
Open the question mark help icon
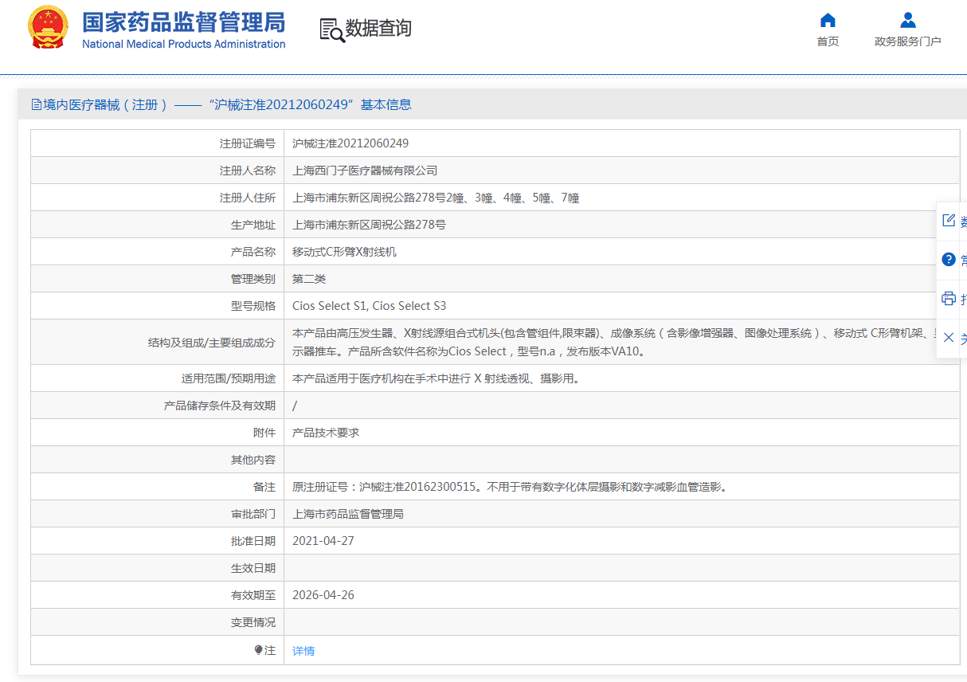tap(949, 260)
